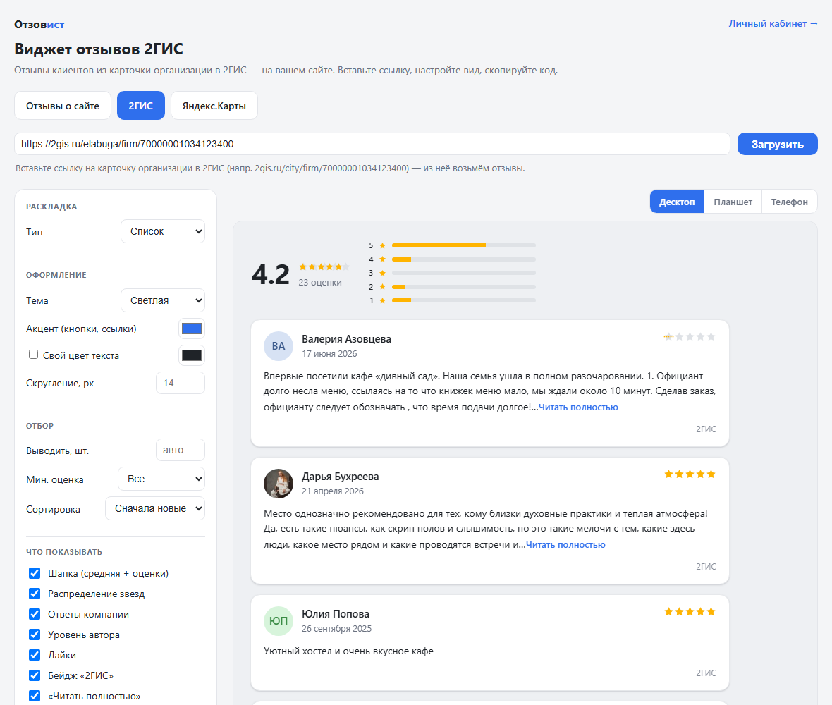Click Валерия Азовцева's ВА avatar
This screenshot has width=832, height=705.
[x=279, y=346]
